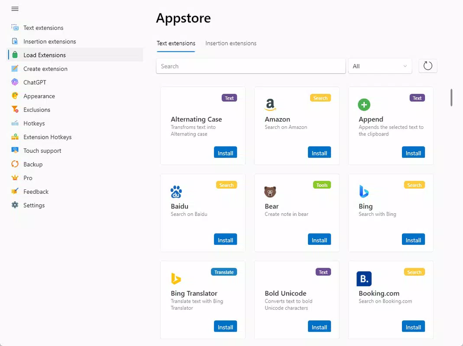This screenshot has width=463, height=346.
Task: Open the Pro page
Action: pyautogui.click(x=75, y=178)
